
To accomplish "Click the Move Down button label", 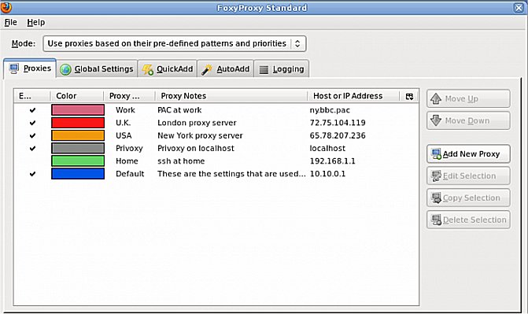I will point(467,120).
